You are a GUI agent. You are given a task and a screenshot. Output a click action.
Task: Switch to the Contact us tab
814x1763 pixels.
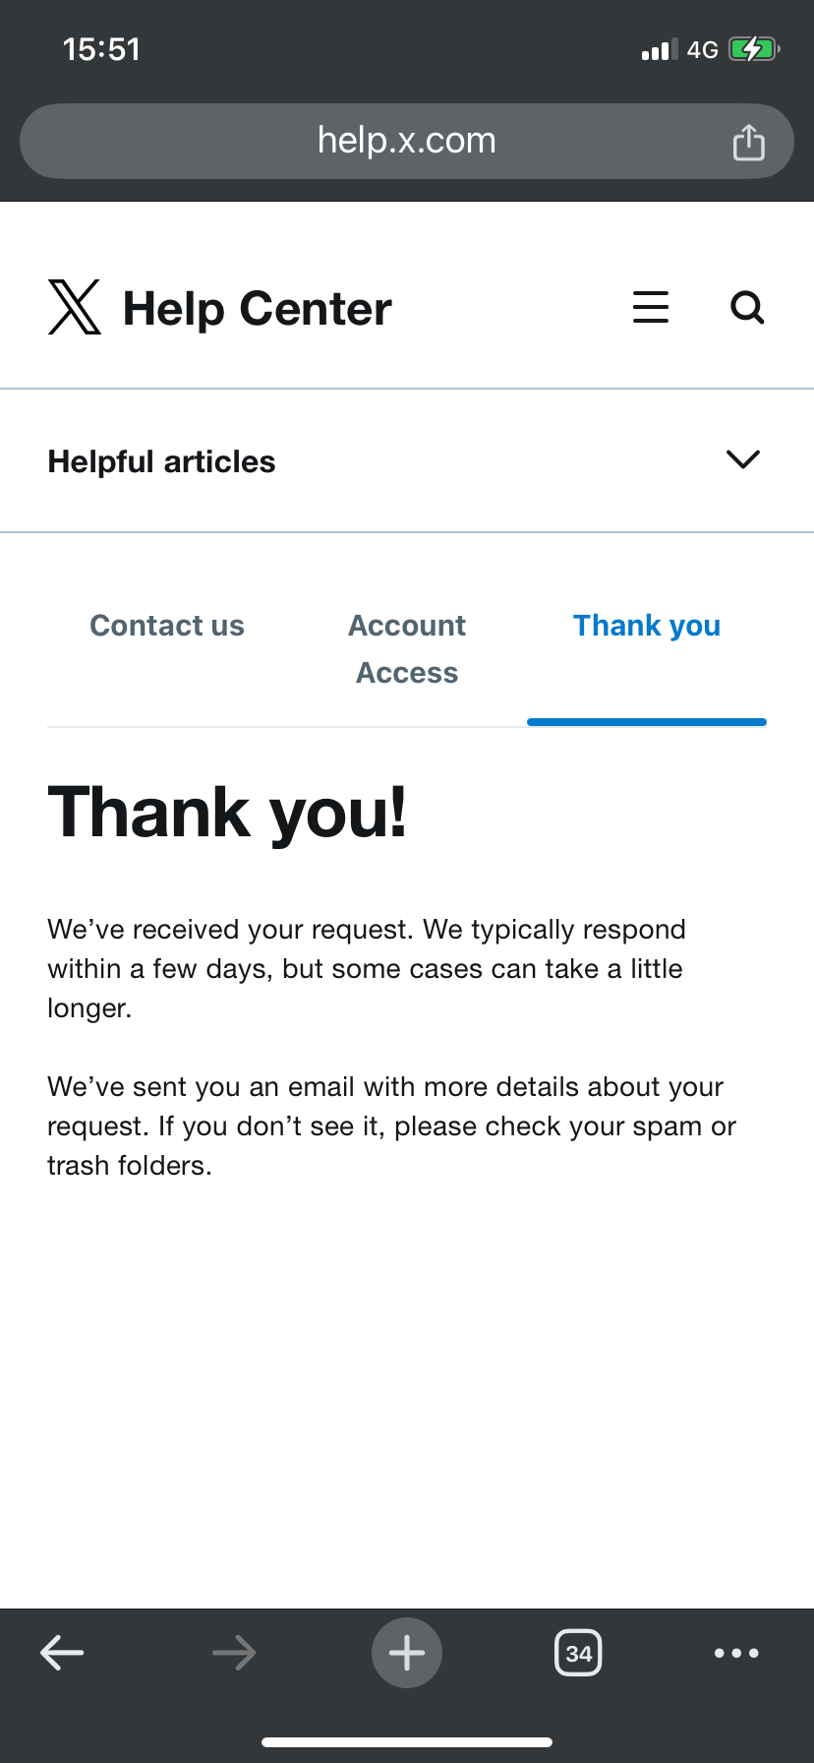[x=167, y=626]
